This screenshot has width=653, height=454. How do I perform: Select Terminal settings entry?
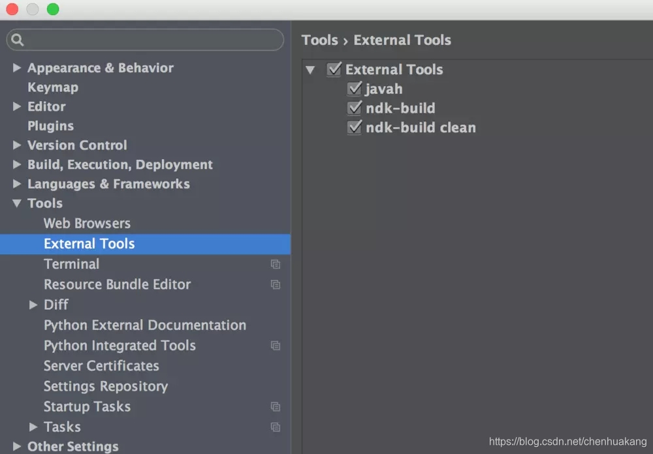(72, 264)
